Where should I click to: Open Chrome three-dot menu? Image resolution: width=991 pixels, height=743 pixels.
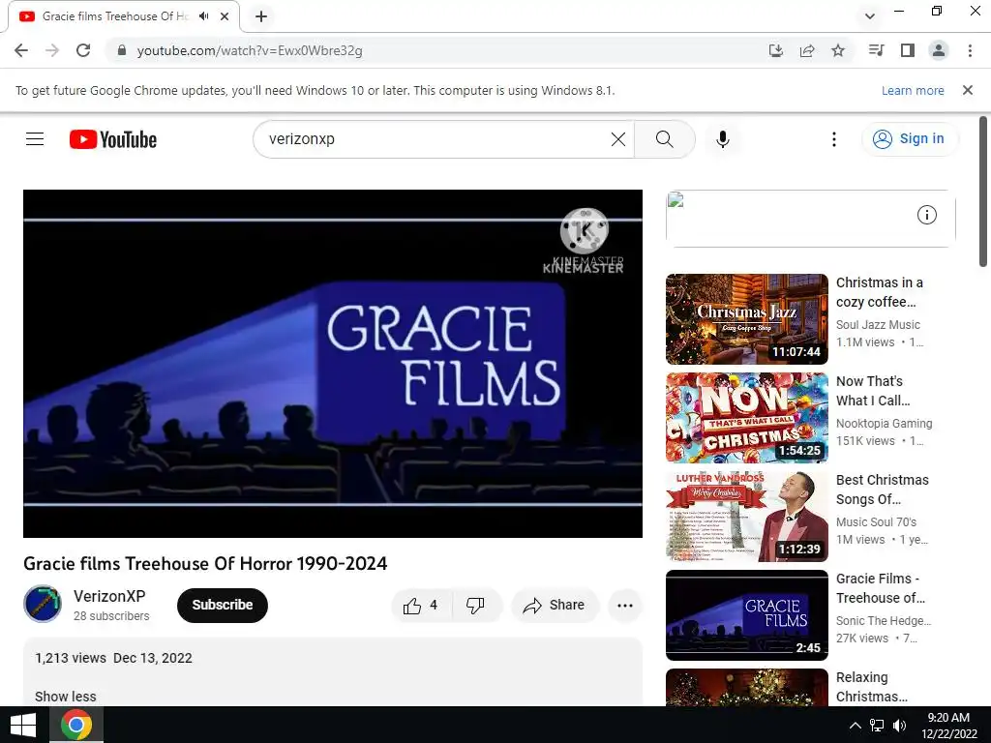pos(970,50)
